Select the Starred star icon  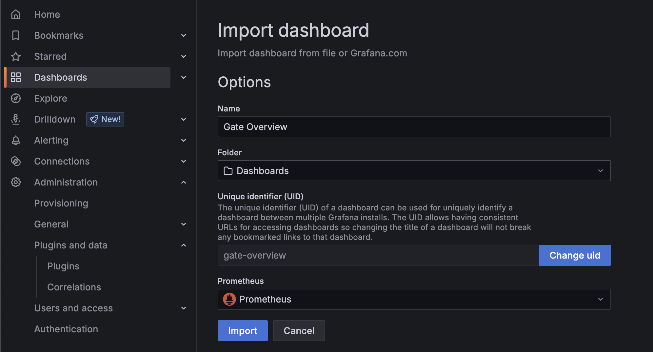tap(16, 56)
